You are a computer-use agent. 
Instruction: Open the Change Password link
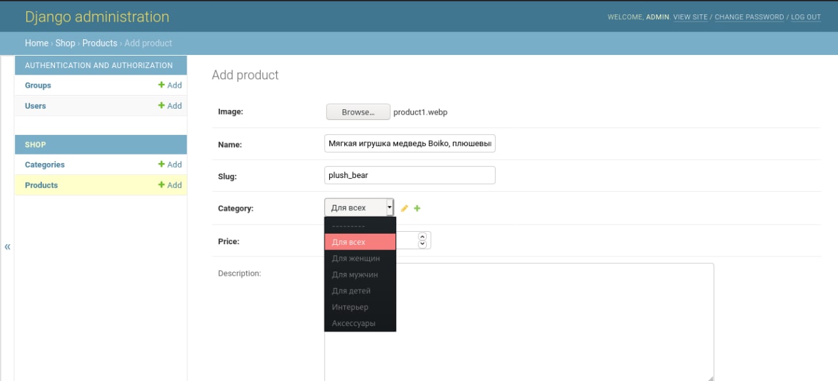coord(749,17)
